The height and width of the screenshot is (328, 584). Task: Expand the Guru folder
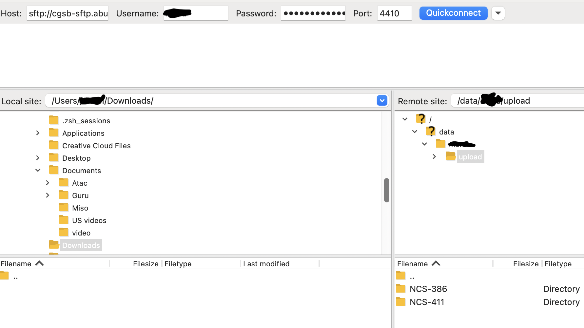pyautogui.click(x=48, y=195)
